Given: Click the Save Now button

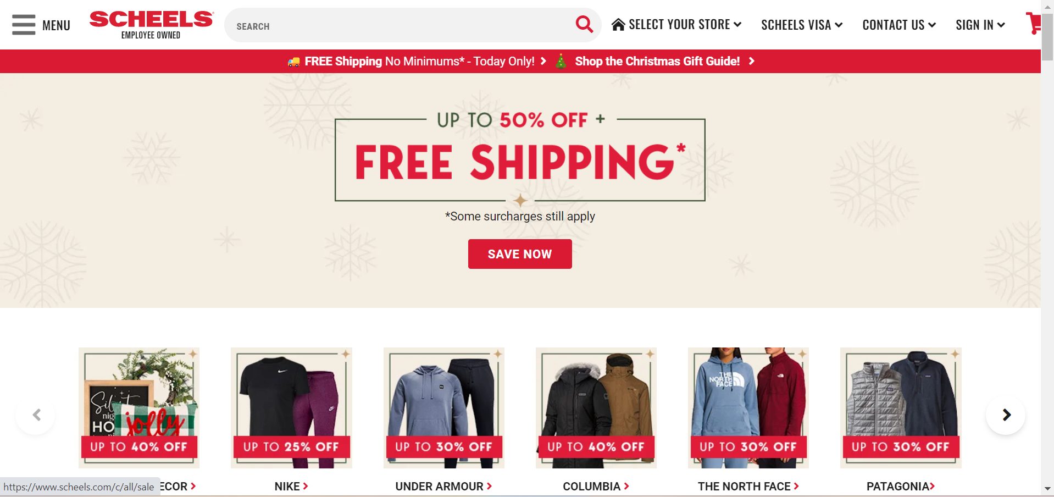Looking at the screenshot, I should click(x=520, y=254).
